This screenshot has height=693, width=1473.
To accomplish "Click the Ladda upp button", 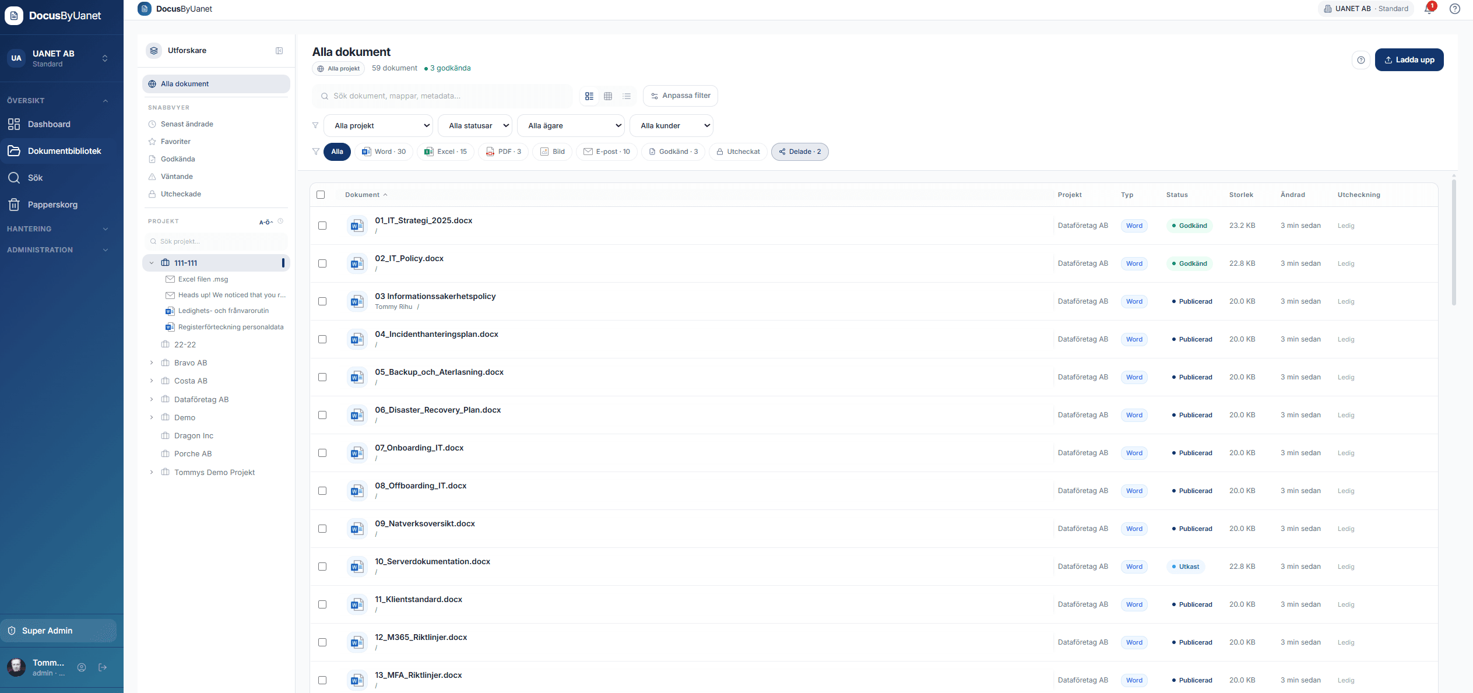I will point(1409,60).
